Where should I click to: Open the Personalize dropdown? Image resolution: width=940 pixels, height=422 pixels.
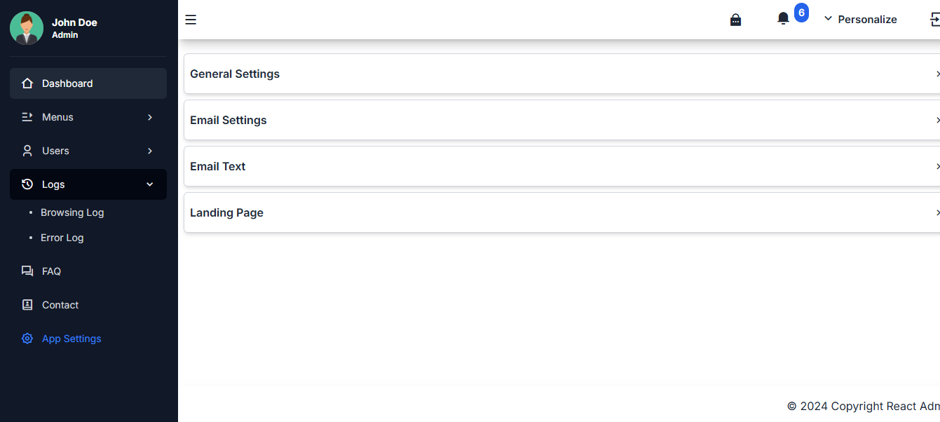pyautogui.click(x=860, y=20)
